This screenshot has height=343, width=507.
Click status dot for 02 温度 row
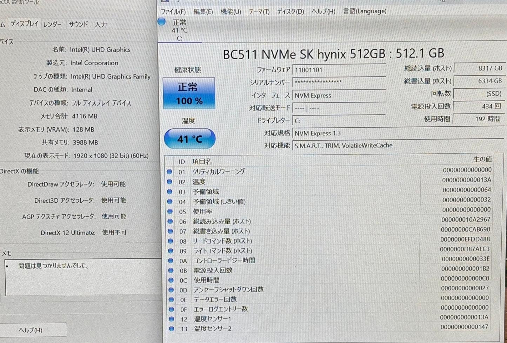(169, 182)
